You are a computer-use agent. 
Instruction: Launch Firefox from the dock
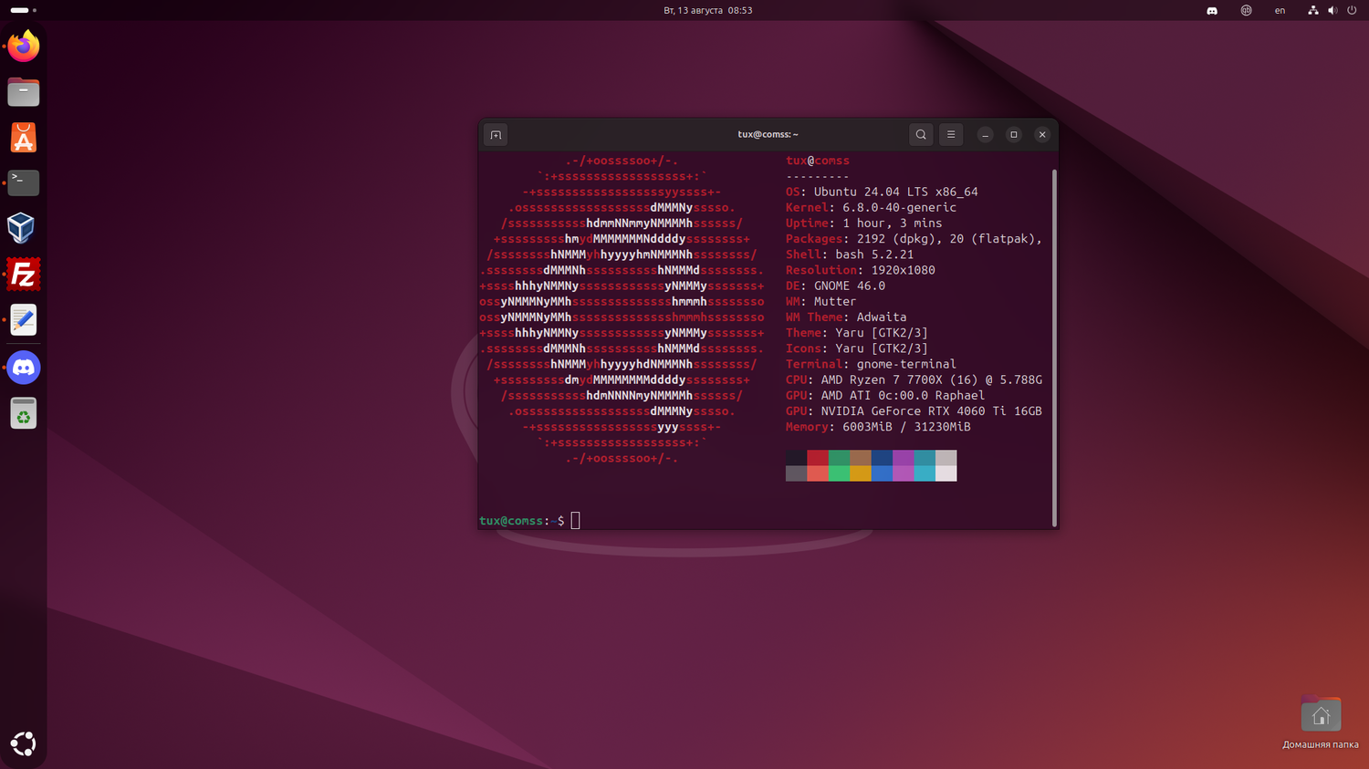coord(24,46)
